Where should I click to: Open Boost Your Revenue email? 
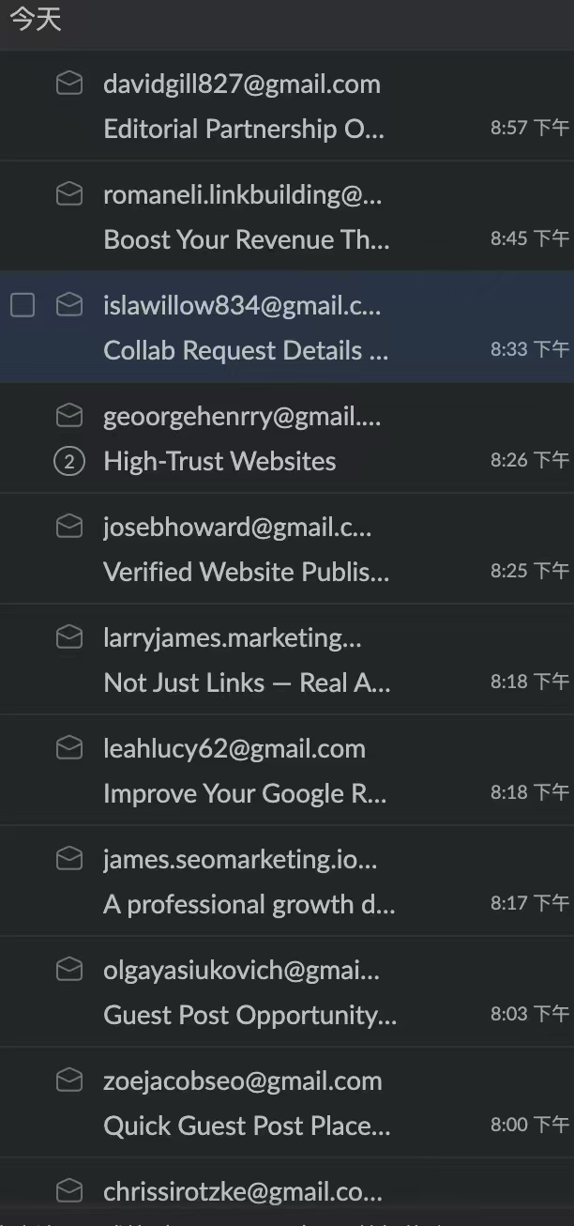[x=287, y=216]
